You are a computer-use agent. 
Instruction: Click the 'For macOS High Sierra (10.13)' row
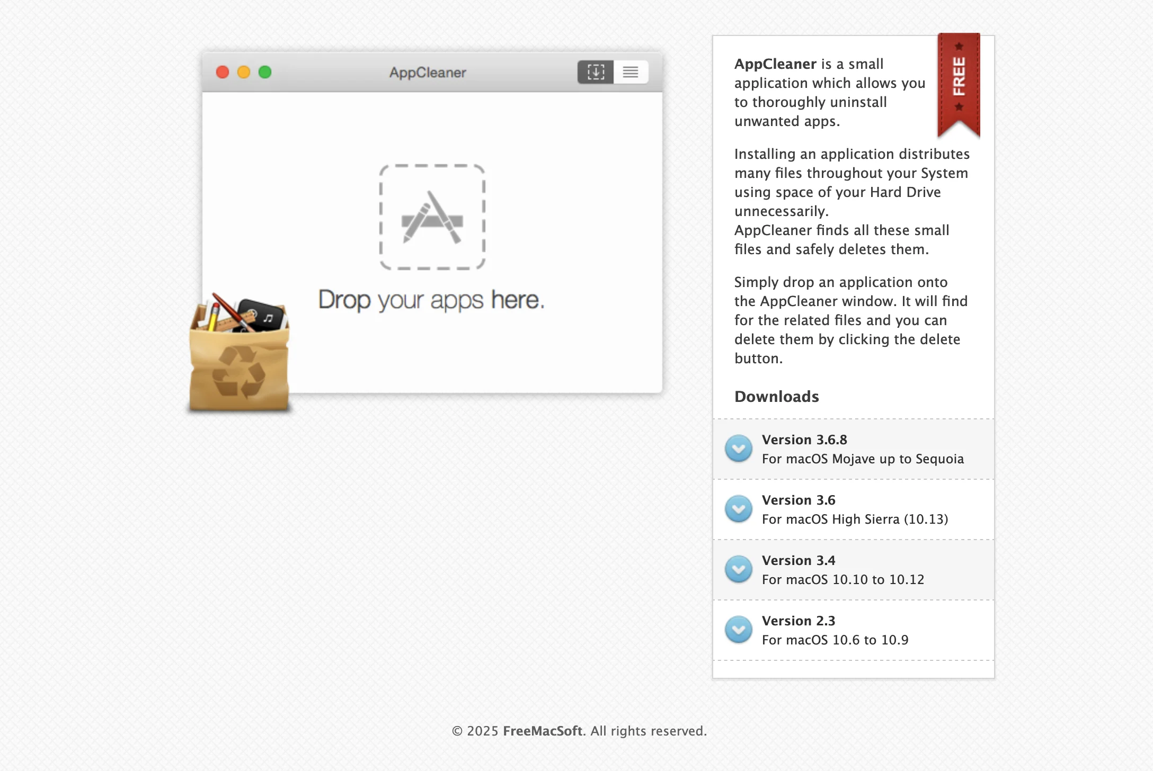pos(855,519)
